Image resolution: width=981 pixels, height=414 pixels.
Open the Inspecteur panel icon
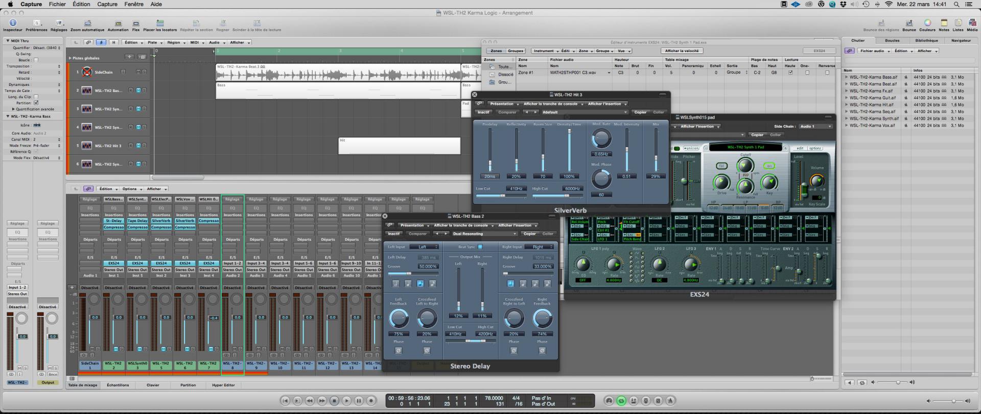coord(13,22)
